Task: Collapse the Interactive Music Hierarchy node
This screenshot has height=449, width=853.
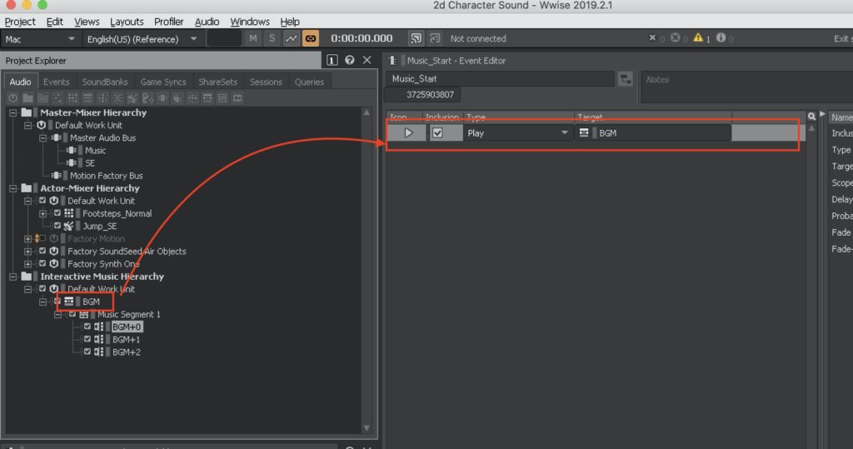Action: click(x=12, y=277)
